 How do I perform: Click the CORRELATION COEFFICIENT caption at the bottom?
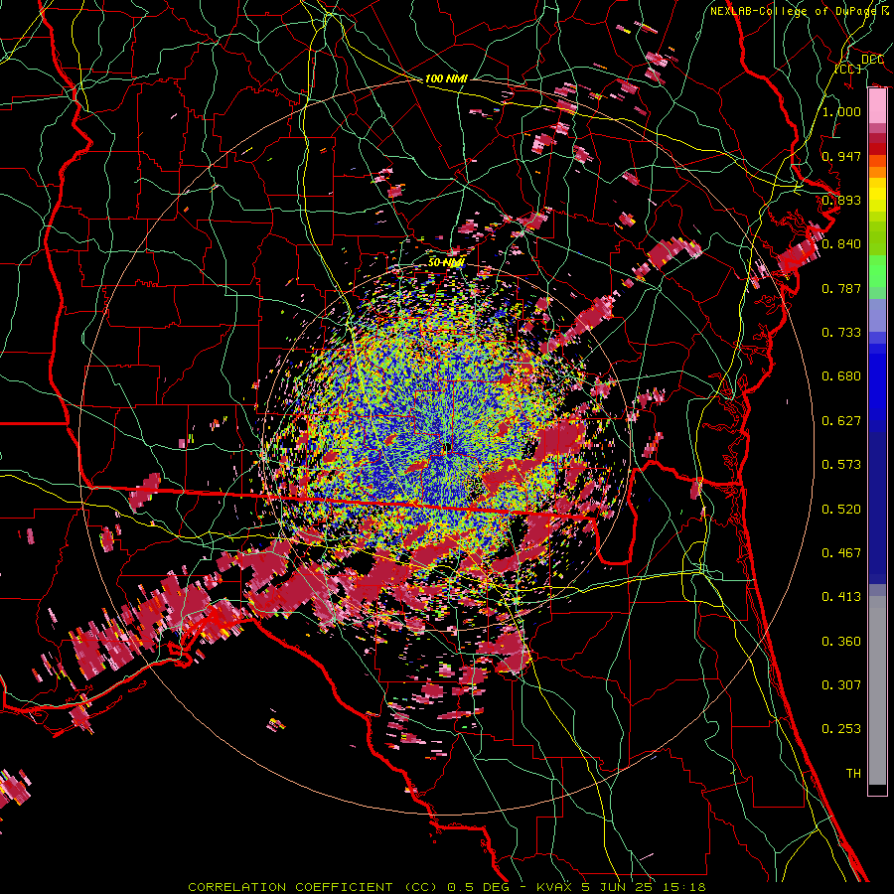[447, 887]
